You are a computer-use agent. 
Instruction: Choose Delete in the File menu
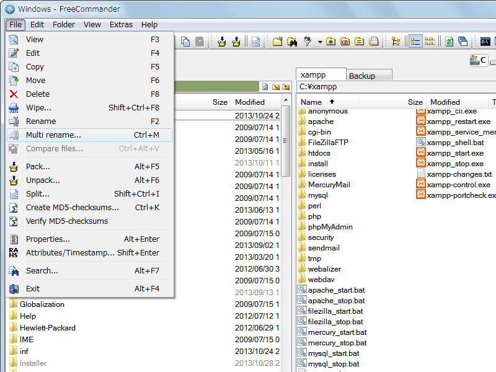(x=90, y=94)
